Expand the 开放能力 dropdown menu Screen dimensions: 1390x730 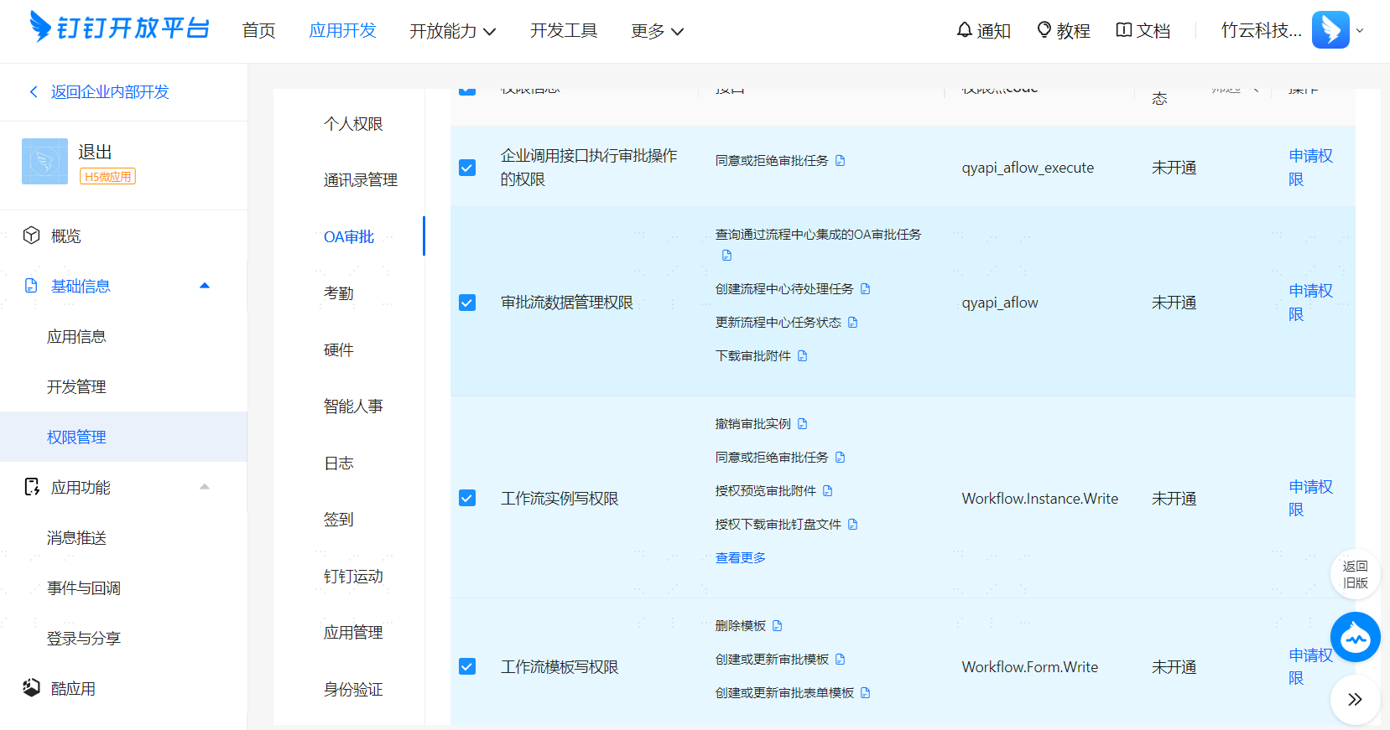click(x=453, y=31)
